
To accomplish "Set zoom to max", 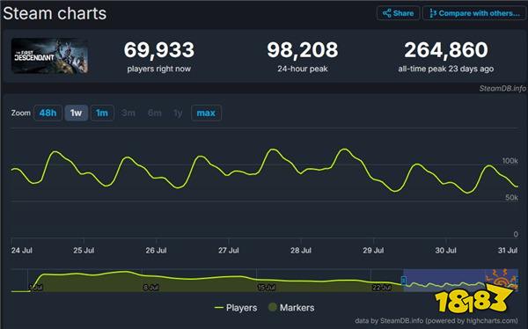I will (206, 113).
